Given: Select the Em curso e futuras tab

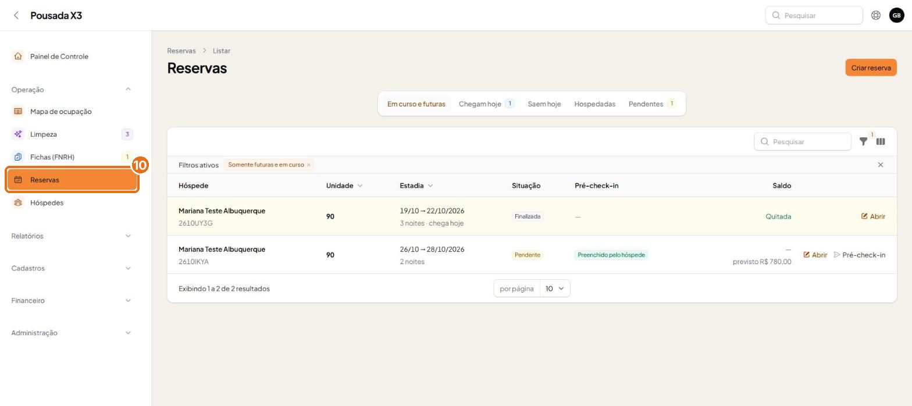Looking at the screenshot, I should coord(416,104).
